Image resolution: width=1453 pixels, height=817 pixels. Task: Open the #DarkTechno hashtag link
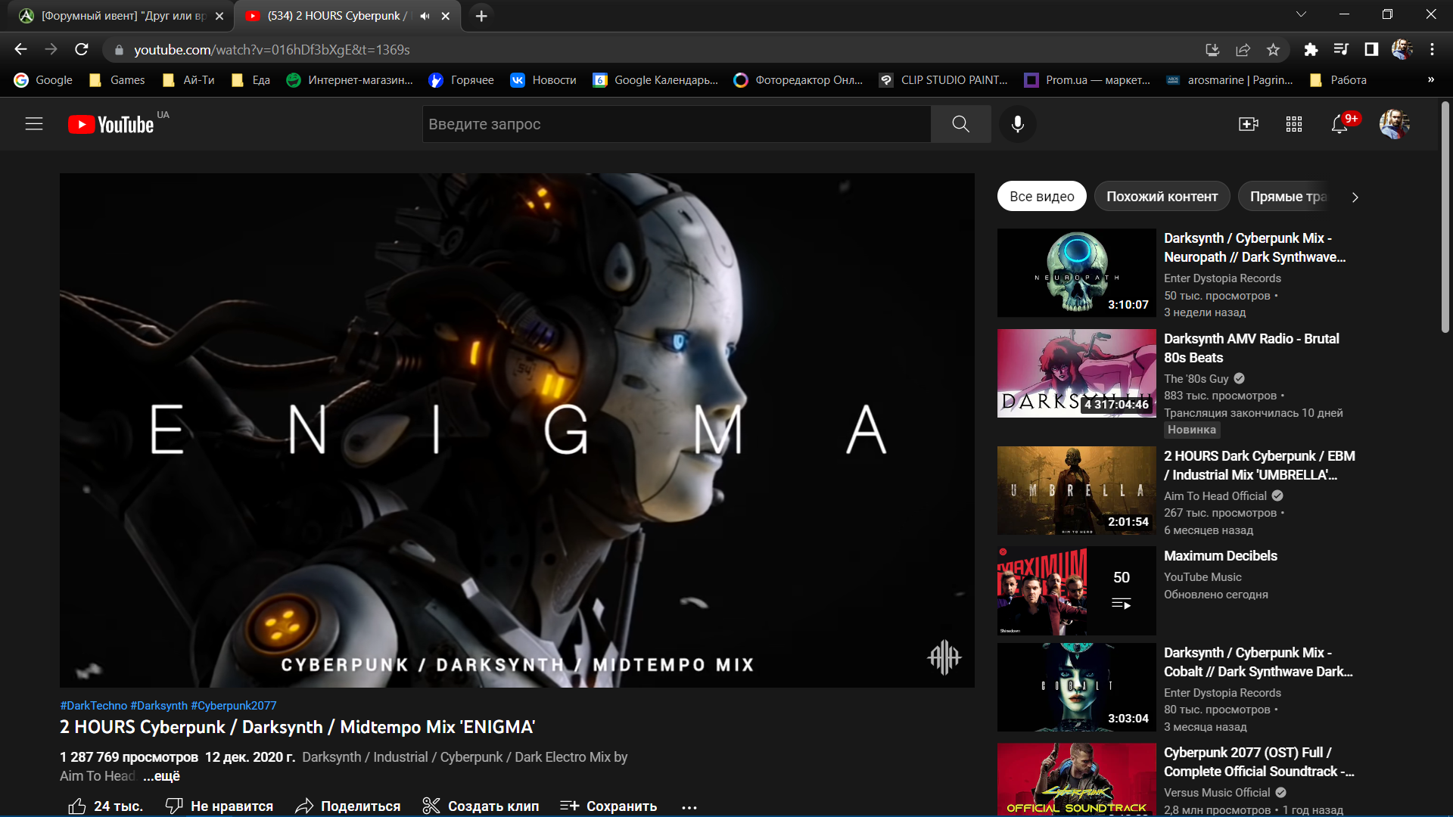pos(94,705)
